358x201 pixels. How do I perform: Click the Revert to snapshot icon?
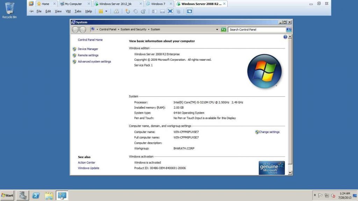pyautogui.click(x=135, y=11)
